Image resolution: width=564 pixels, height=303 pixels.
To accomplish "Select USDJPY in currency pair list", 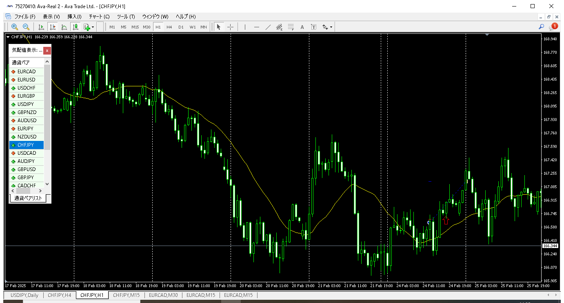I will 27,104.
